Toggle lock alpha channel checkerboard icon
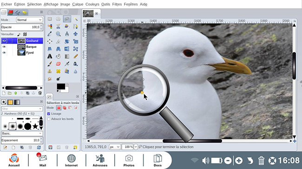The height and width of the screenshot is (169, 302). coord(25,34)
